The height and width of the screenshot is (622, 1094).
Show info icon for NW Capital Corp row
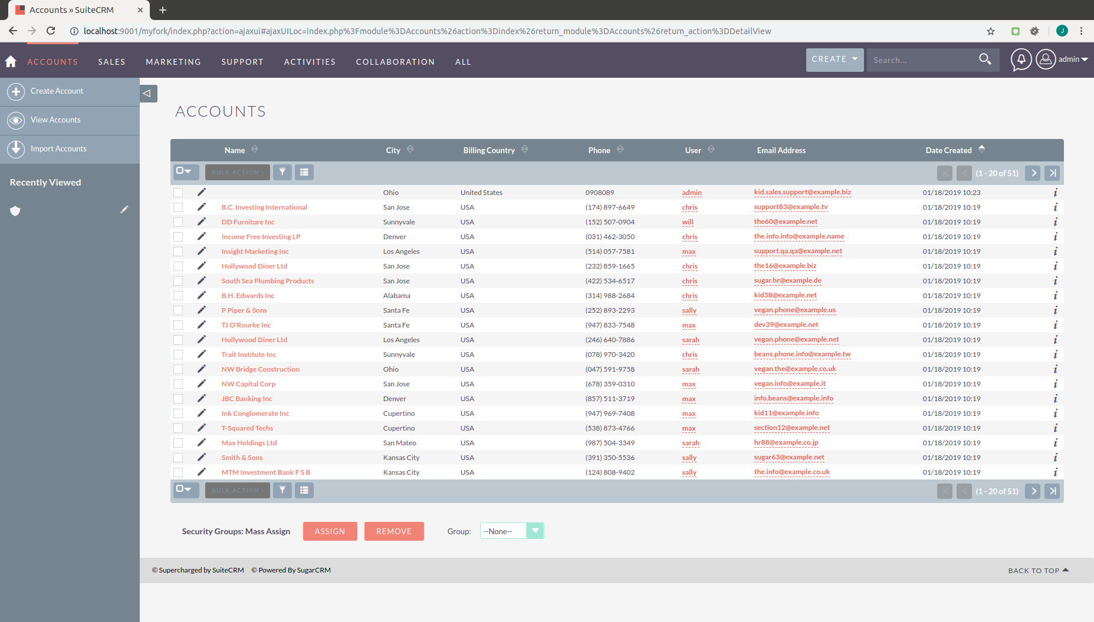pyautogui.click(x=1055, y=384)
